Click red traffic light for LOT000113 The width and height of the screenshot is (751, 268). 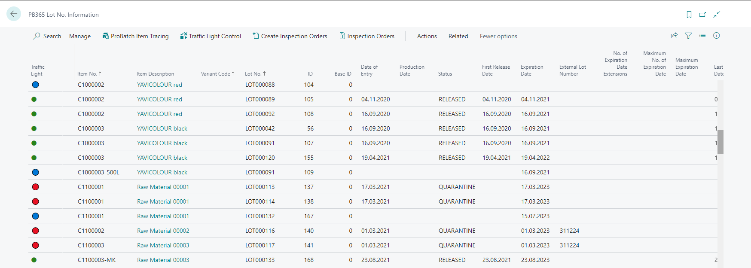tap(36, 187)
